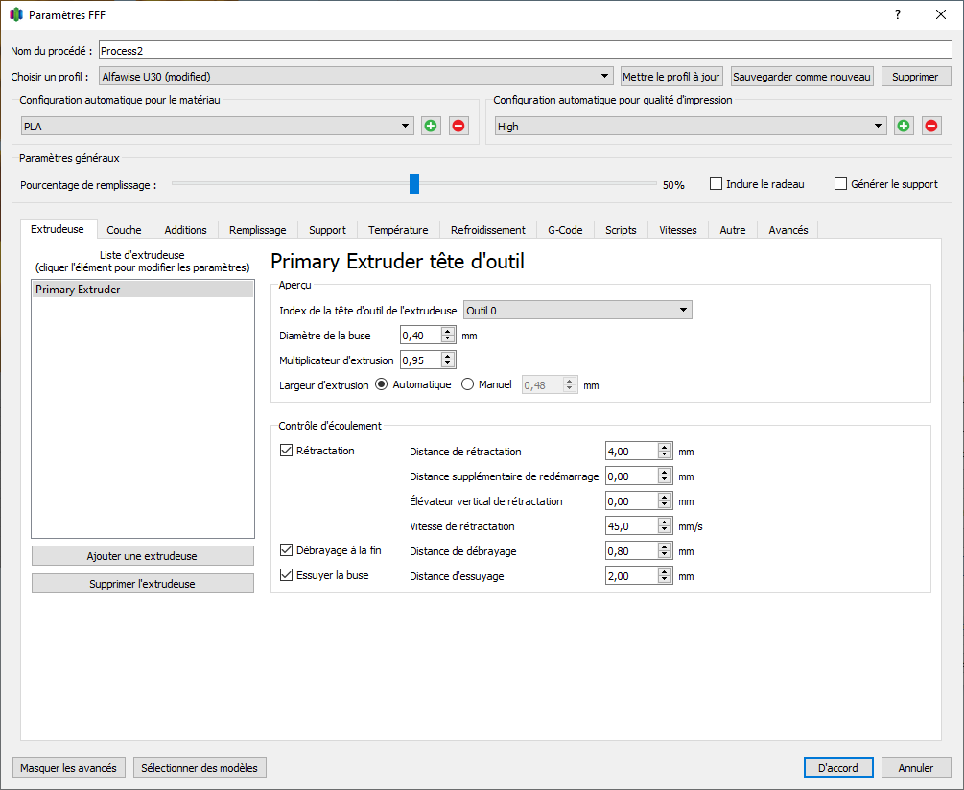The image size is (964, 790).
Task: Click the infill percentage slider handle
Action: click(414, 183)
